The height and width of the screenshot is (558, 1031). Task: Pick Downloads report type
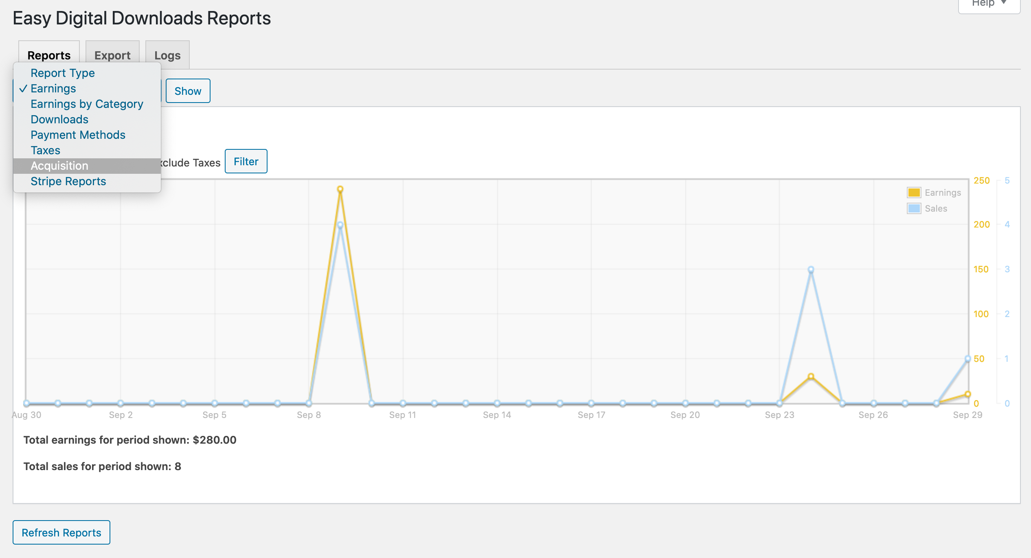pyautogui.click(x=59, y=119)
